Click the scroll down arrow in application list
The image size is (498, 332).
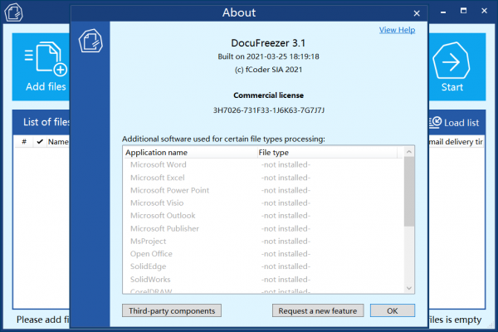[409, 288]
